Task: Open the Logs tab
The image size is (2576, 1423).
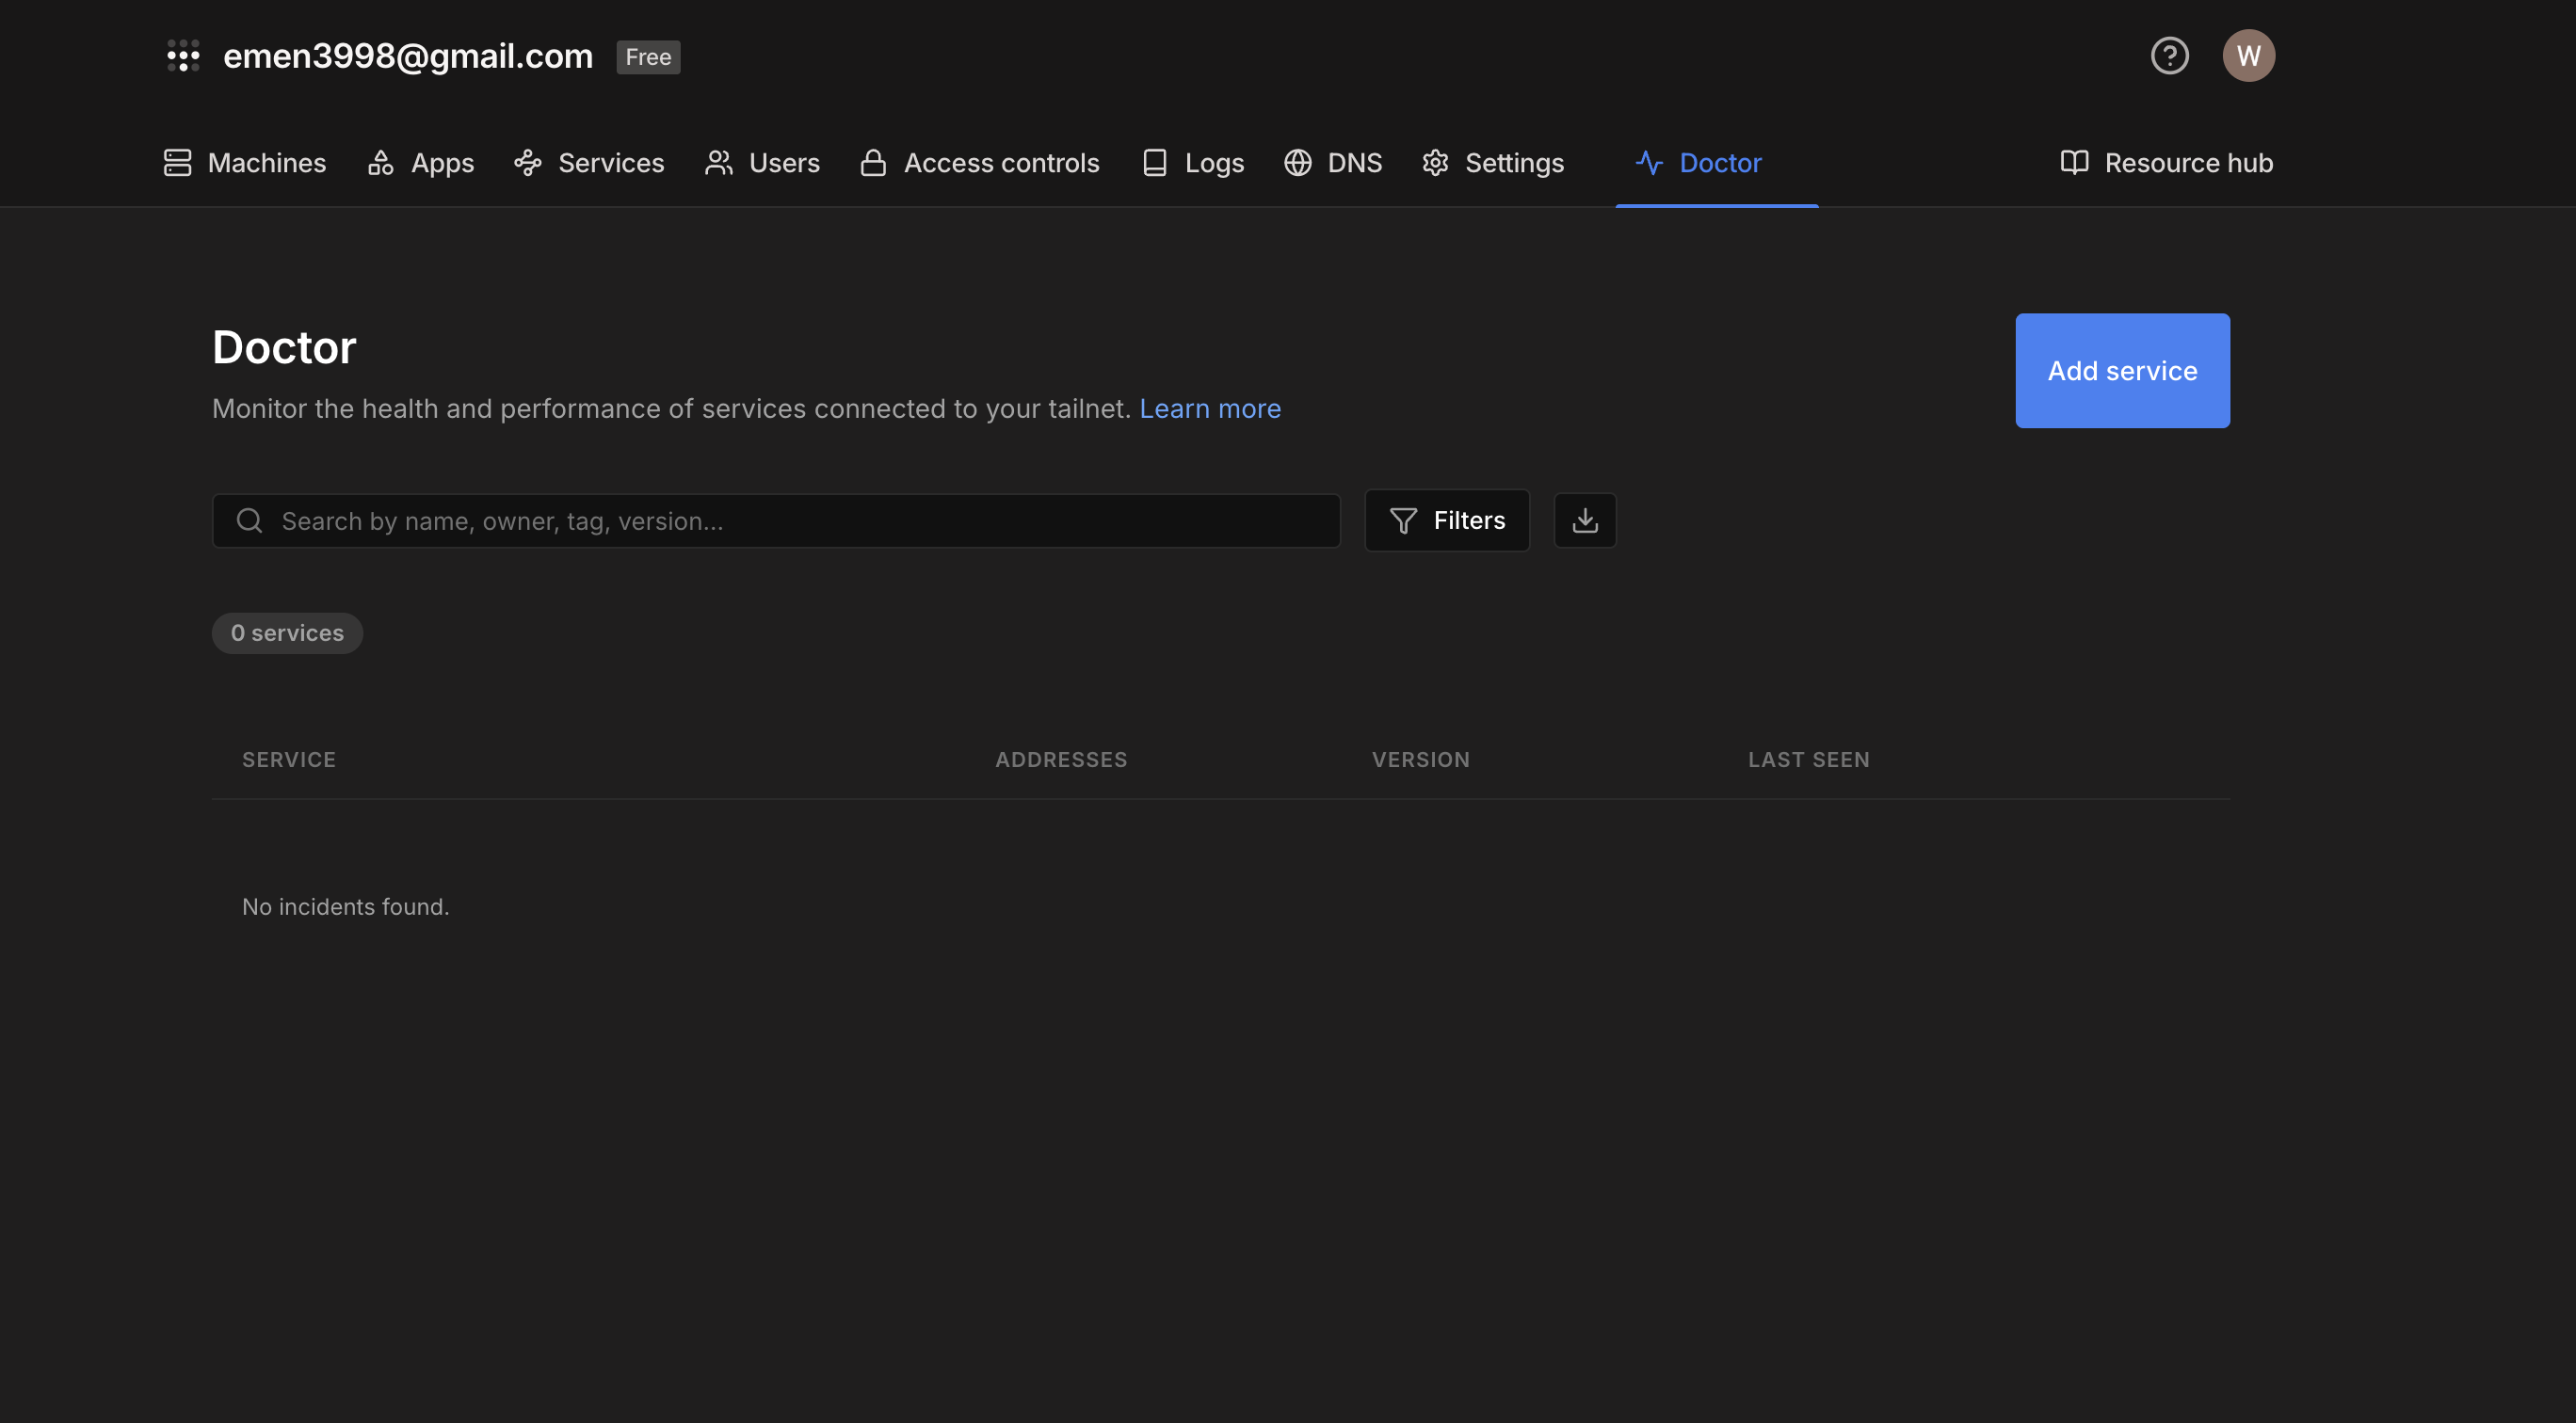Action: pos(1193,163)
